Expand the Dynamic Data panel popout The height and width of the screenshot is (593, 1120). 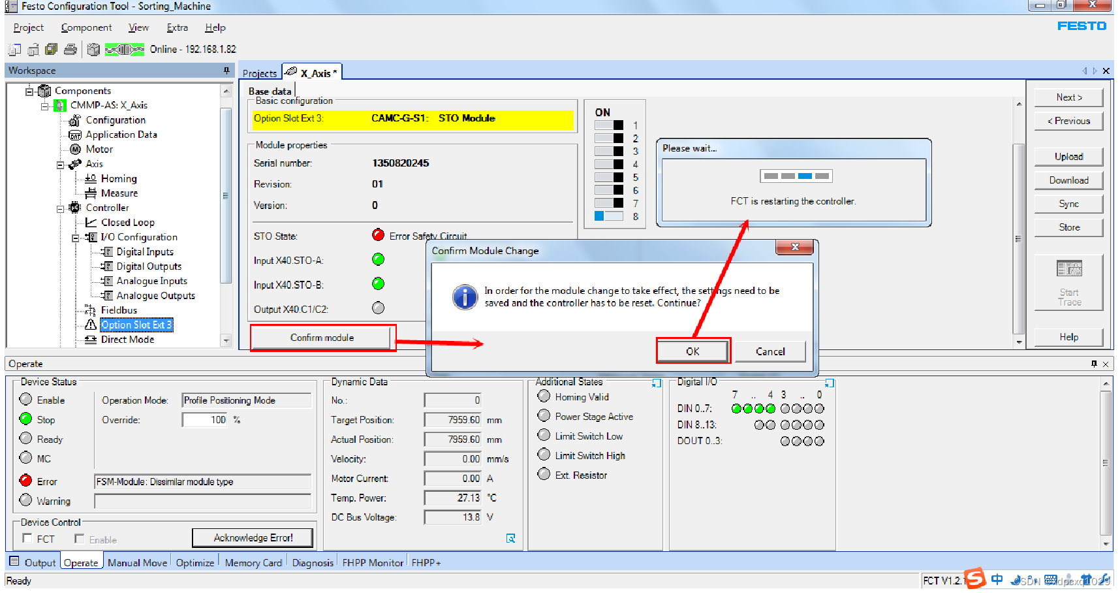511,538
